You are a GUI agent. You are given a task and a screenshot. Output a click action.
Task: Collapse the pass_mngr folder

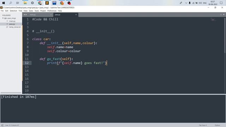tap(3, 18)
